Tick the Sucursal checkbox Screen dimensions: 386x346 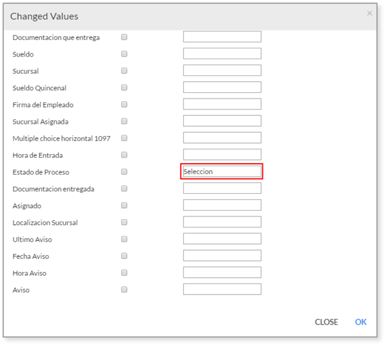[124, 71]
